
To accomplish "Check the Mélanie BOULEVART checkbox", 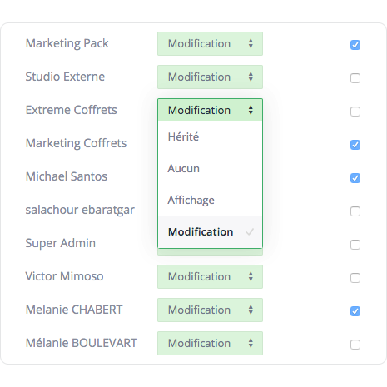I will (355, 345).
